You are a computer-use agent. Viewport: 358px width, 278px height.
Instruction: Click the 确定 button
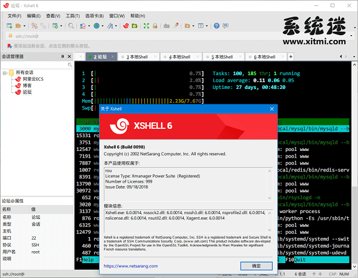(x=257, y=266)
